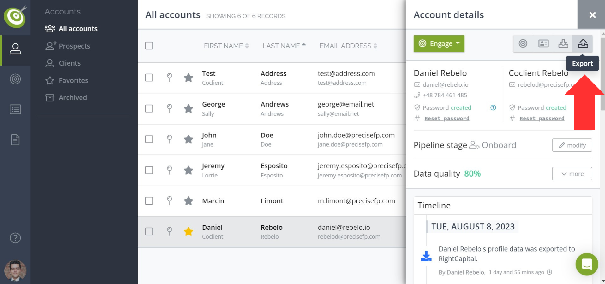Image resolution: width=605 pixels, height=284 pixels.
Task: Expand Data quality with the more button
Action: (x=572, y=174)
